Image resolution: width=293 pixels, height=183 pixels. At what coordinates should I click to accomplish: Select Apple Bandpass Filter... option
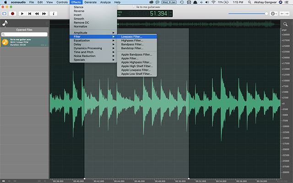(137, 54)
